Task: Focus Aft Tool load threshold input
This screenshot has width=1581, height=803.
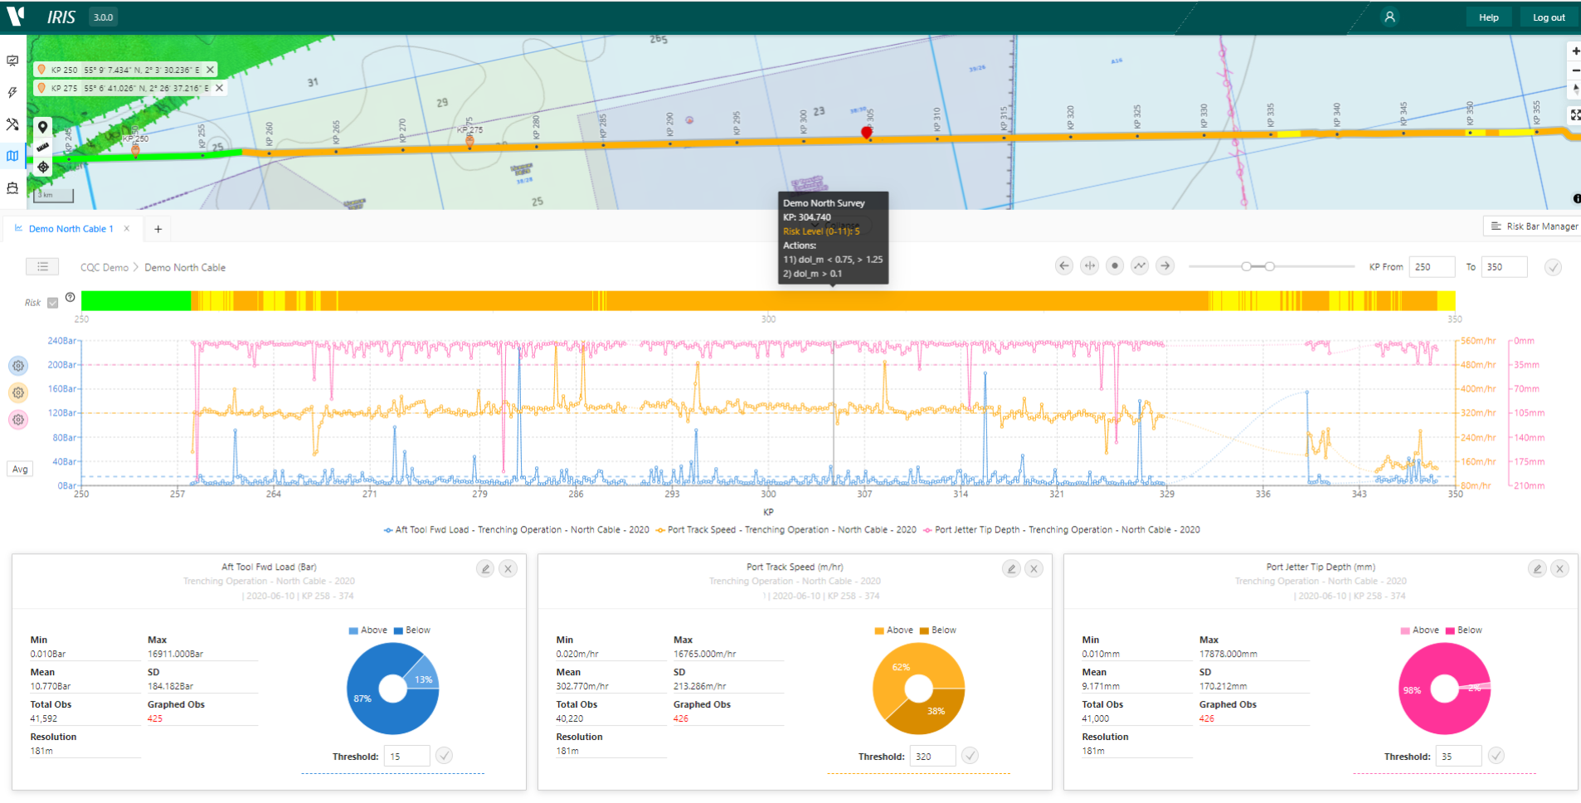Action: coord(407,757)
